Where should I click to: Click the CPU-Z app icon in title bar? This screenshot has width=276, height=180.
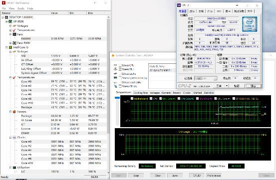click(x=179, y=5)
